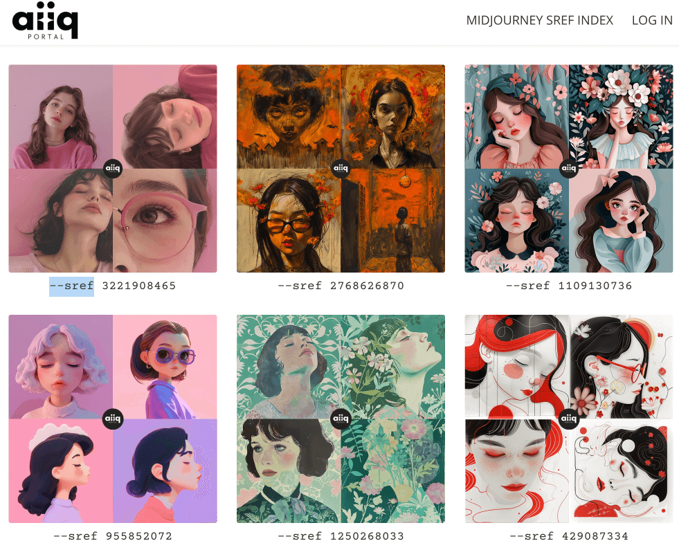Open the aiiq Portal logo home link
The height and width of the screenshot is (550, 679).
(x=45, y=20)
